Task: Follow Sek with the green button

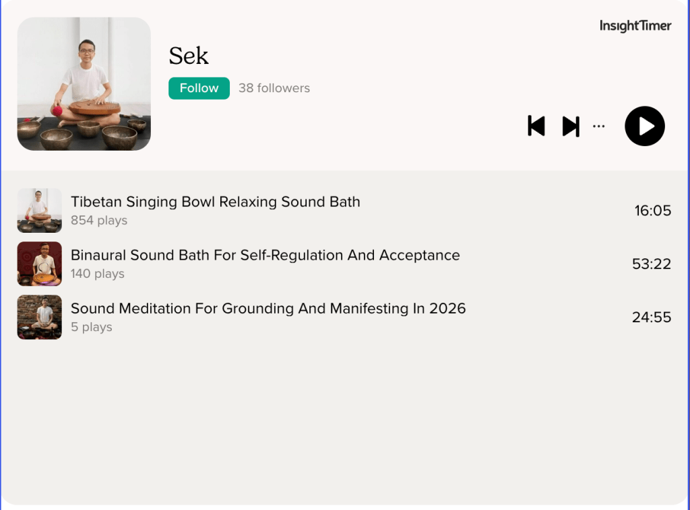Action: pyautogui.click(x=199, y=88)
